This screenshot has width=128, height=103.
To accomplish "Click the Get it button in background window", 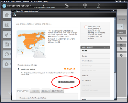I will pyautogui.click(x=121, y=32).
